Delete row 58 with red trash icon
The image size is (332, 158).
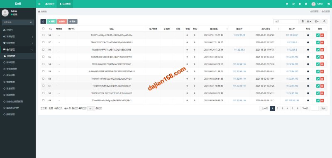pyautogui.click(x=322, y=35)
